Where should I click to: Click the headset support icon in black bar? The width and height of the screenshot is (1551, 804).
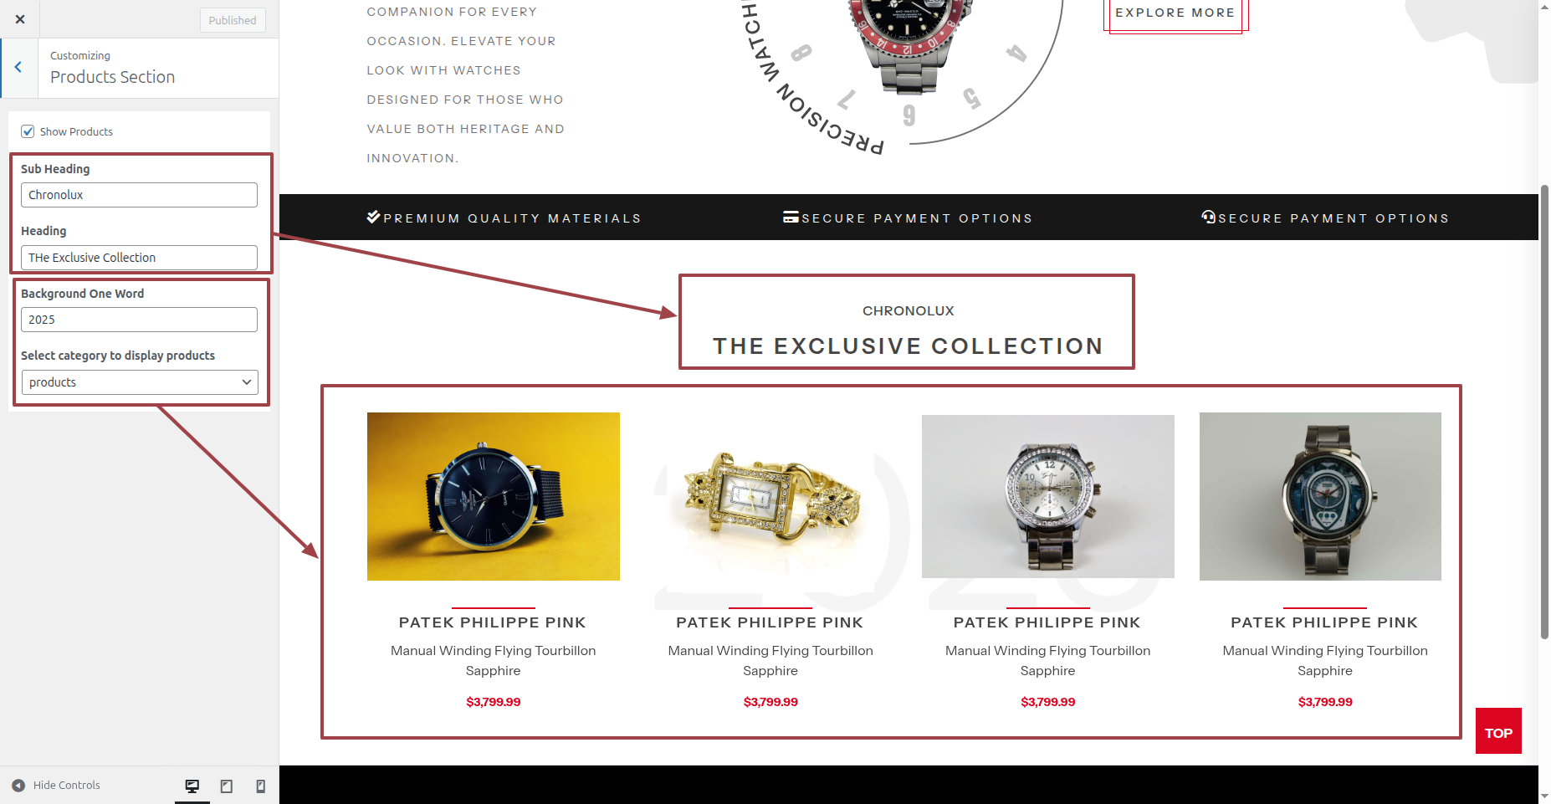pyautogui.click(x=1208, y=217)
